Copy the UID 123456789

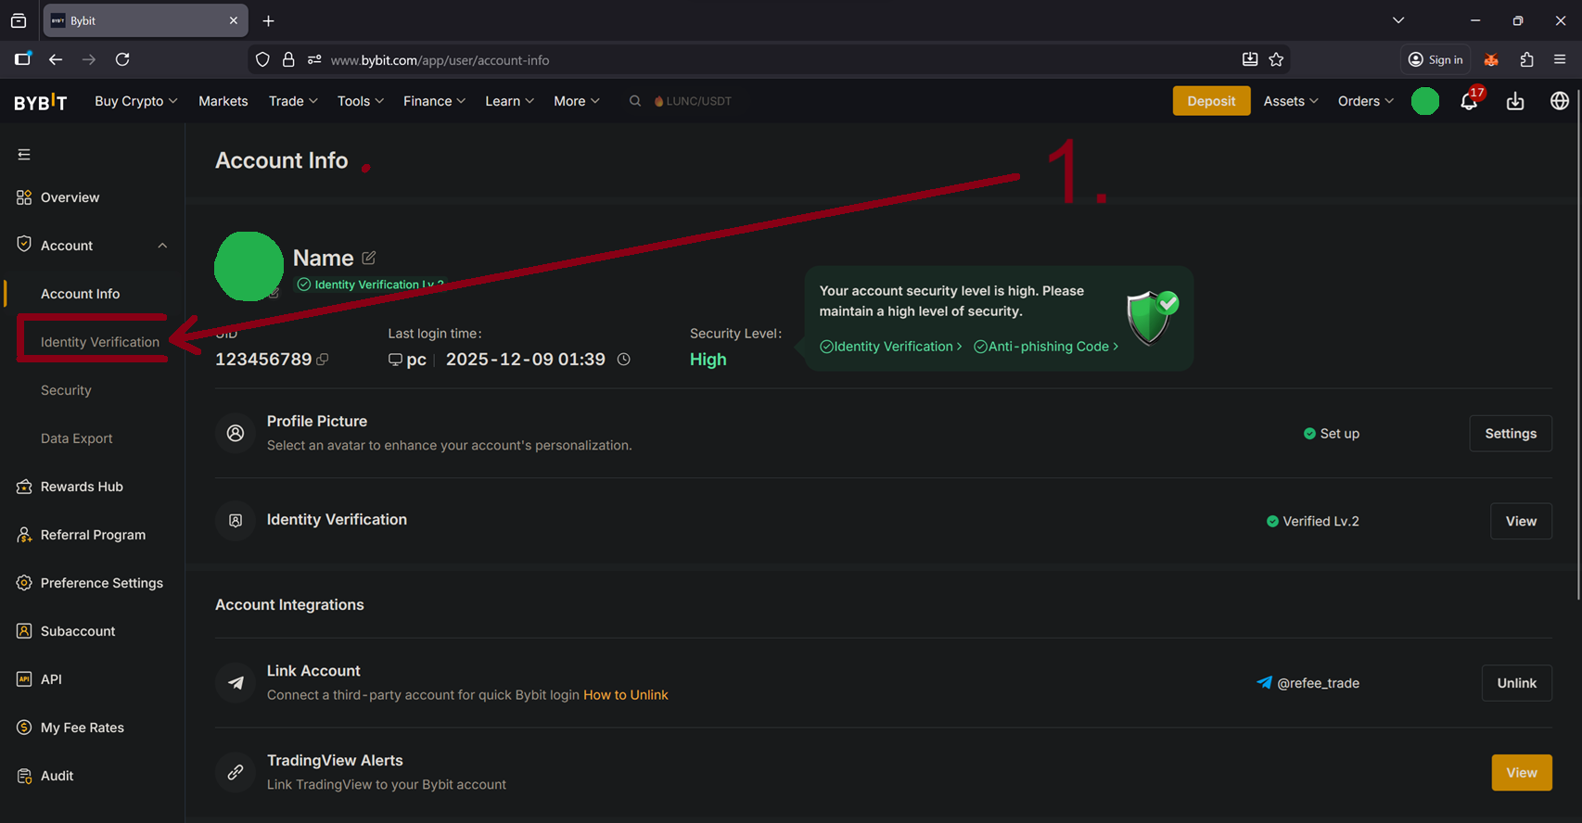pos(323,360)
